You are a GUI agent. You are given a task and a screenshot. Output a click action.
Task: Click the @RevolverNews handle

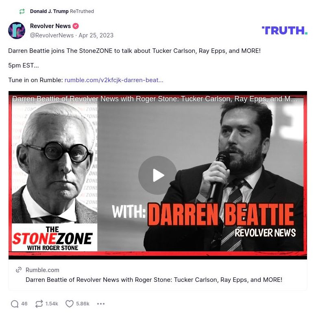[52, 35]
